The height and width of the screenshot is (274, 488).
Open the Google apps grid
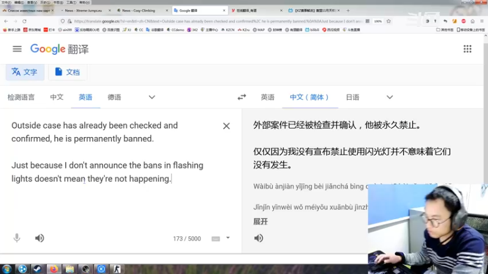[467, 49]
